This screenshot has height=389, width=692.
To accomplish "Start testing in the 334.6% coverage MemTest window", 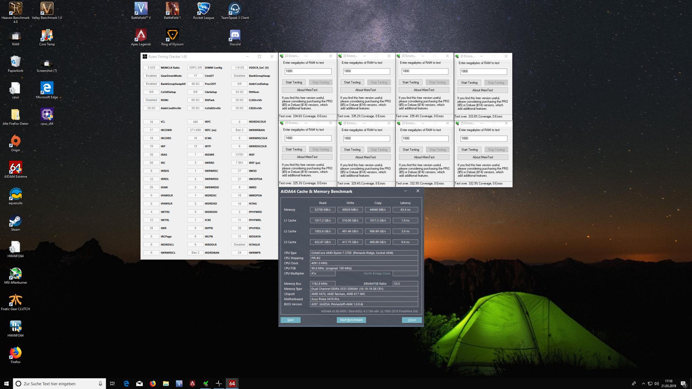I will 294,82.
